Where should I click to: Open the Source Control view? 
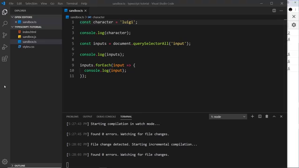click(x=5, y=35)
